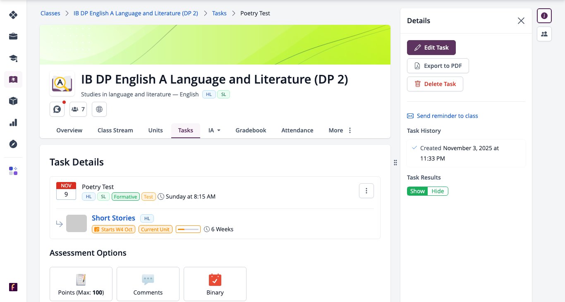The width and height of the screenshot is (565, 302).
Task: Set Task Results to Show
Action: coord(417,191)
